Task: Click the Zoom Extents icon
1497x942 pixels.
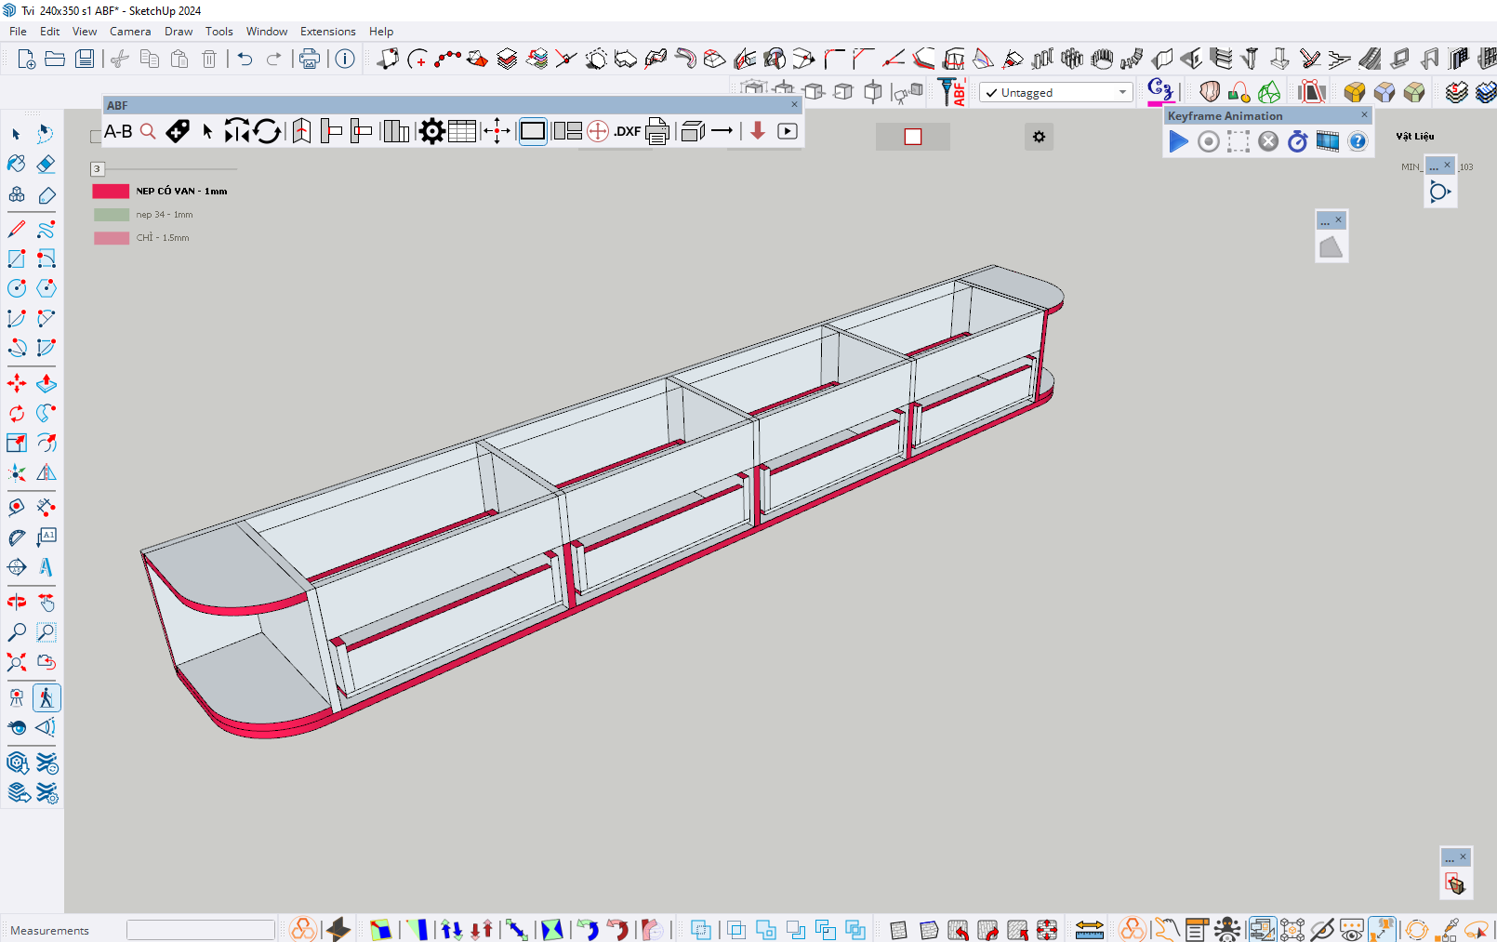Action: tap(17, 662)
